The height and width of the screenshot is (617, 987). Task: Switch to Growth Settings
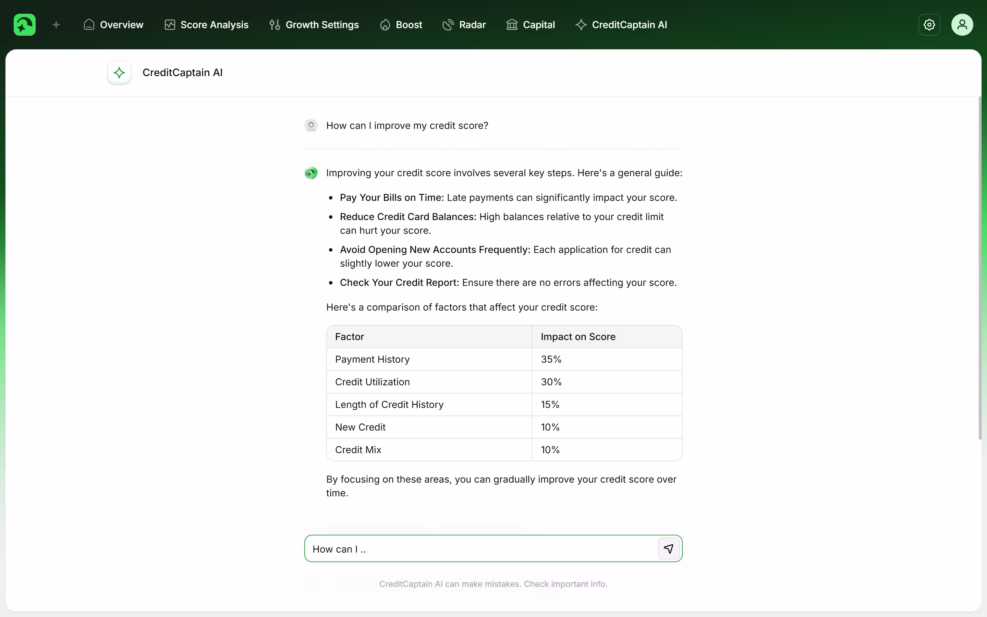314,25
